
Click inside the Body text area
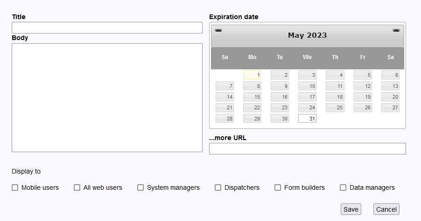pos(107,98)
